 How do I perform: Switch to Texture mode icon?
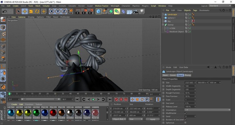(x=3, y=34)
